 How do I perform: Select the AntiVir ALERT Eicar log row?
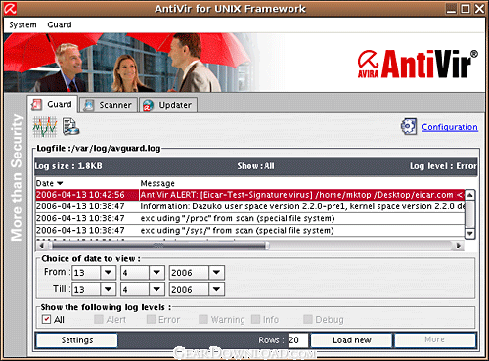tap(250, 195)
